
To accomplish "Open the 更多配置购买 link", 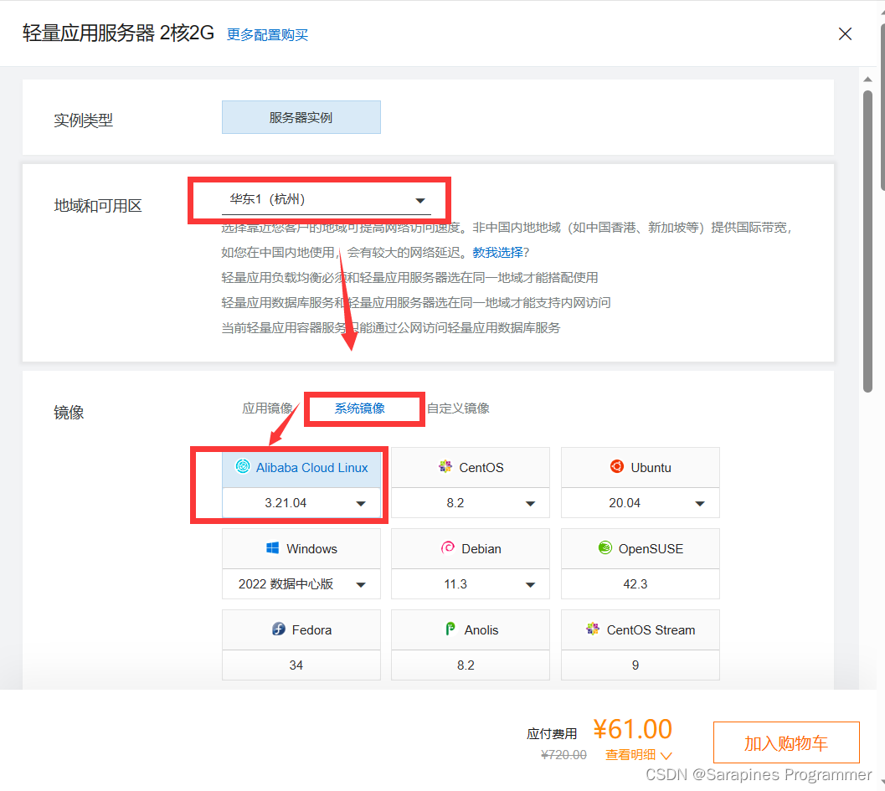I will click(268, 35).
